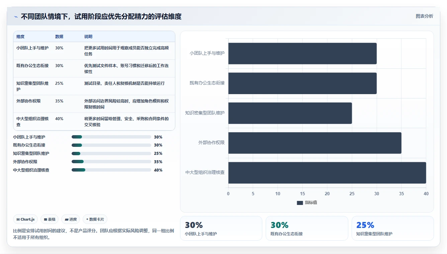This screenshot has width=447, height=254.
Task: Click the 35% progress list percentage
Action: (x=158, y=162)
